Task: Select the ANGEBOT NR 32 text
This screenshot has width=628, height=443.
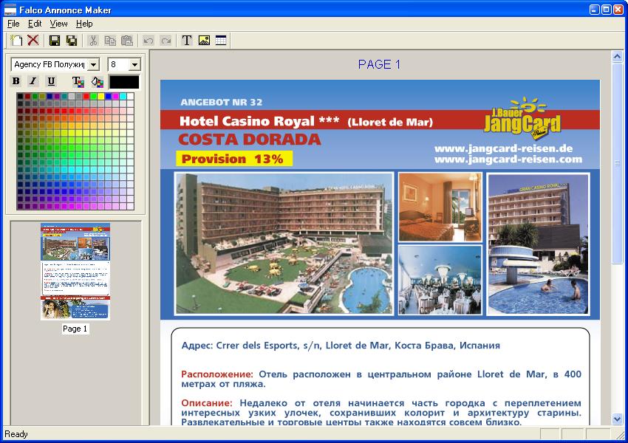Action: coord(222,103)
